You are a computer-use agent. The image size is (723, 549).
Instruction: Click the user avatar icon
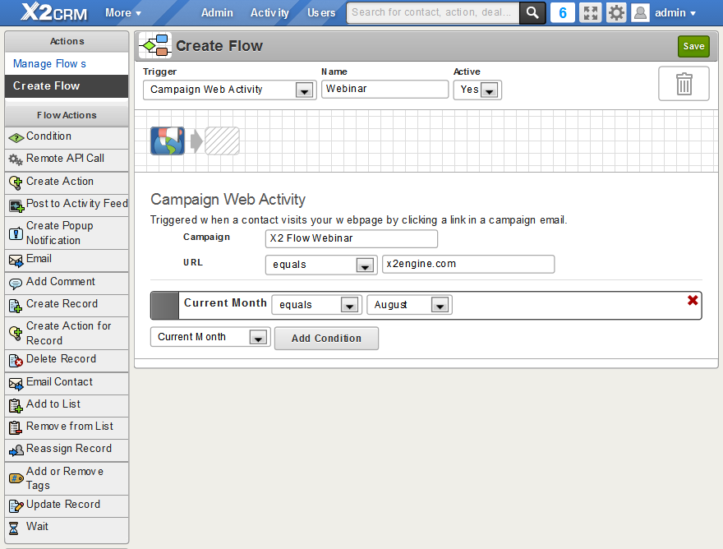pyautogui.click(x=641, y=12)
